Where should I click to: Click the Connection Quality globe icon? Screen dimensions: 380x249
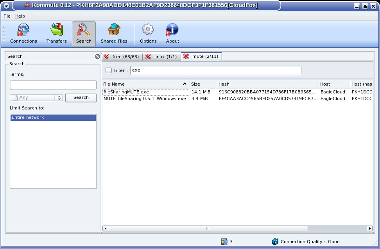tap(275, 242)
